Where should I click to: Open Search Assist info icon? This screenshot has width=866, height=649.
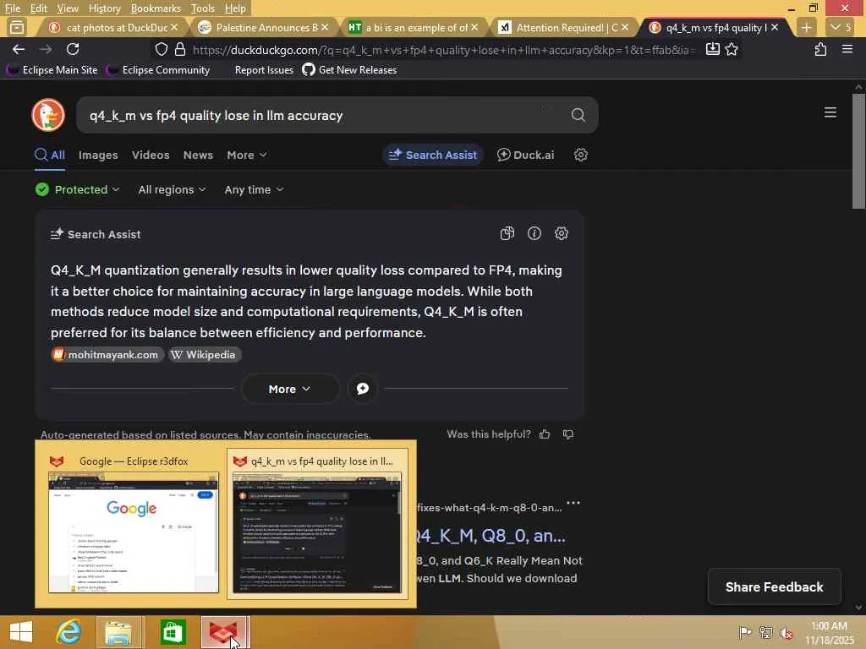[534, 233]
